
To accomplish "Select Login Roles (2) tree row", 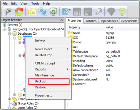I will click(28, 108).
